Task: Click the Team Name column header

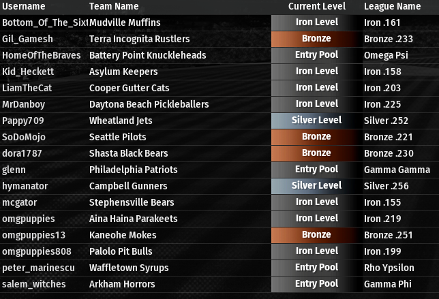Action: tap(114, 6)
